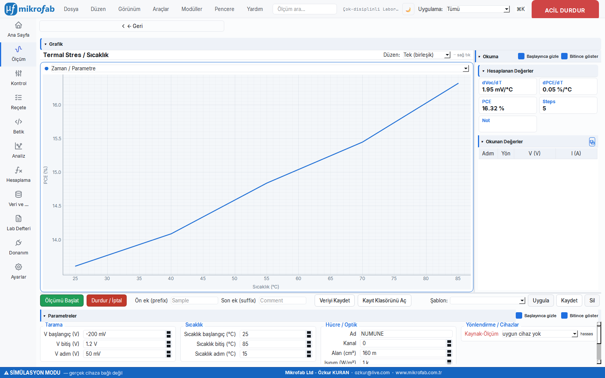The height and width of the screenshot is (378, 605).
Task: Toggle dark mode moon icon
Action: click(x=408, y=9)
